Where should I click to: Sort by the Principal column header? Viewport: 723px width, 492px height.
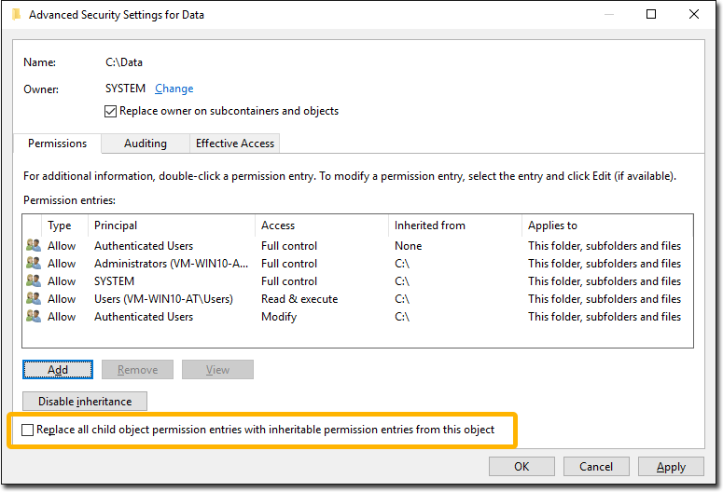pyautogui.click(x=172, y=225)
